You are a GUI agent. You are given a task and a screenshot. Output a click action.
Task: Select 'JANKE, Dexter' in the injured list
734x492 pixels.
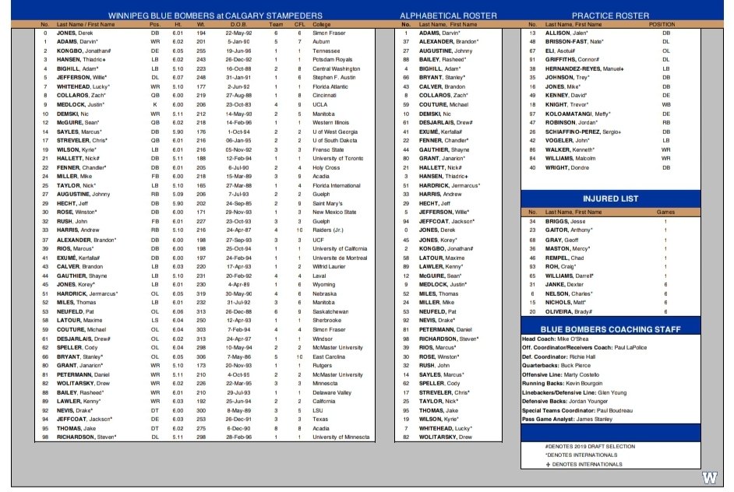click(564, 284)
